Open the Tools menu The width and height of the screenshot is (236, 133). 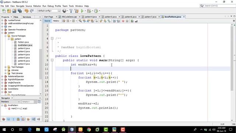click(71, 6)
